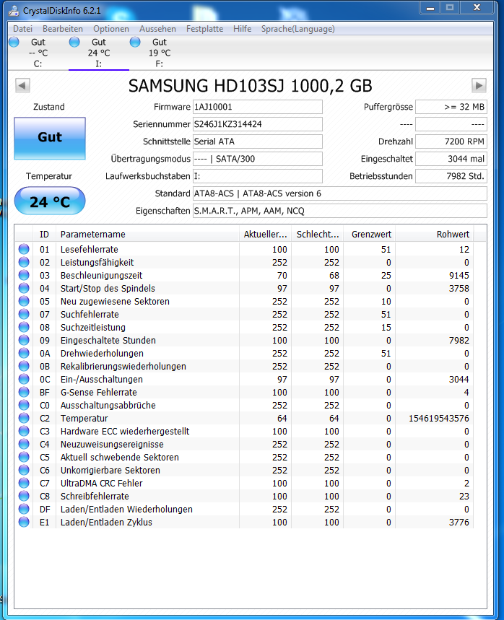This screenshot has width=504, height=620.
Task: Open the Datei menu
Action: 22,29
